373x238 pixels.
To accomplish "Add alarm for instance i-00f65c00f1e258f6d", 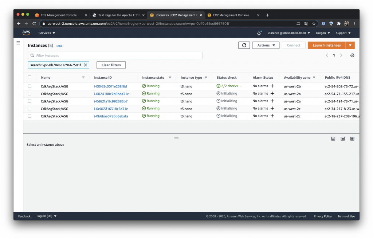I will [x=272, y=86].
